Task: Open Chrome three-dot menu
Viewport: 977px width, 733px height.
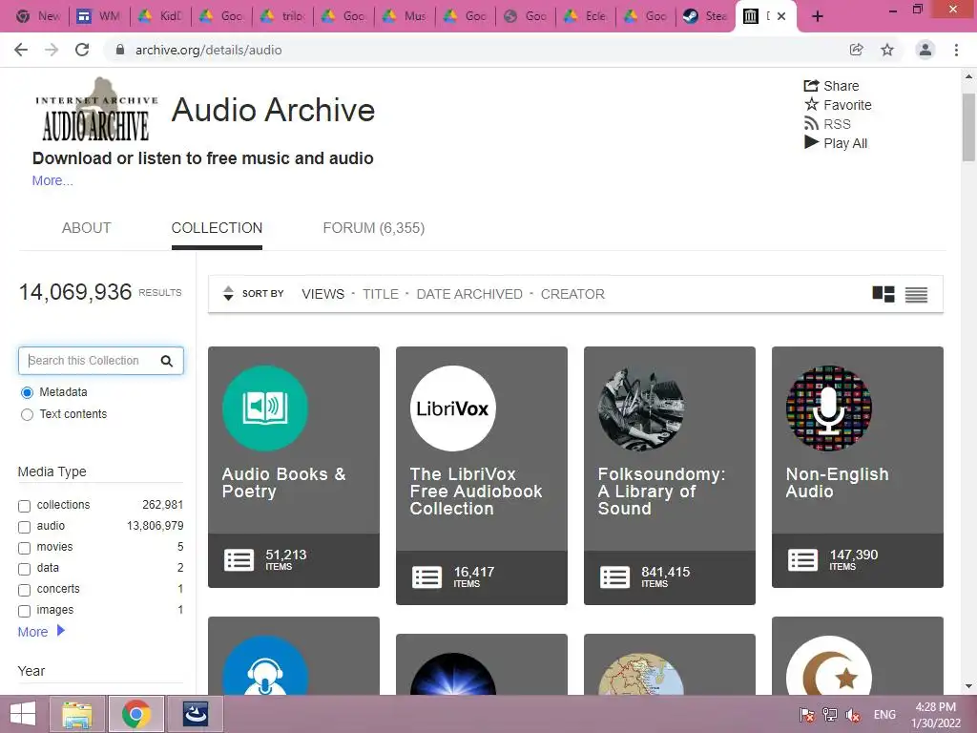Action: tap(956, 50)
